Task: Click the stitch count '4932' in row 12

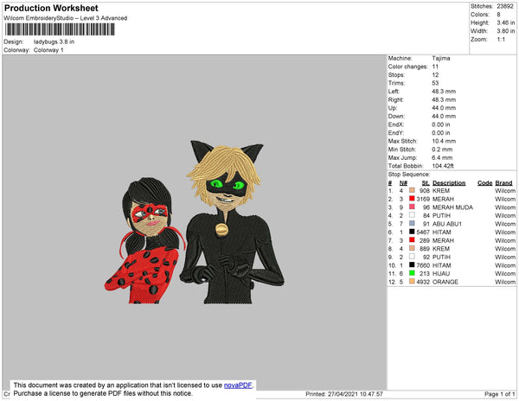Action: pyautogui.click(x=423, y=282)
